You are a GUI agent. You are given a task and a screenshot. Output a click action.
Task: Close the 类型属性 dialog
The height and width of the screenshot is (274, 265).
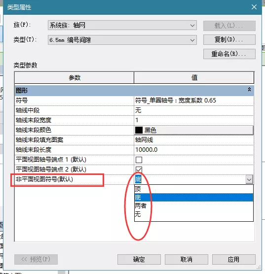pyautogui.click(x=254, y=7)
